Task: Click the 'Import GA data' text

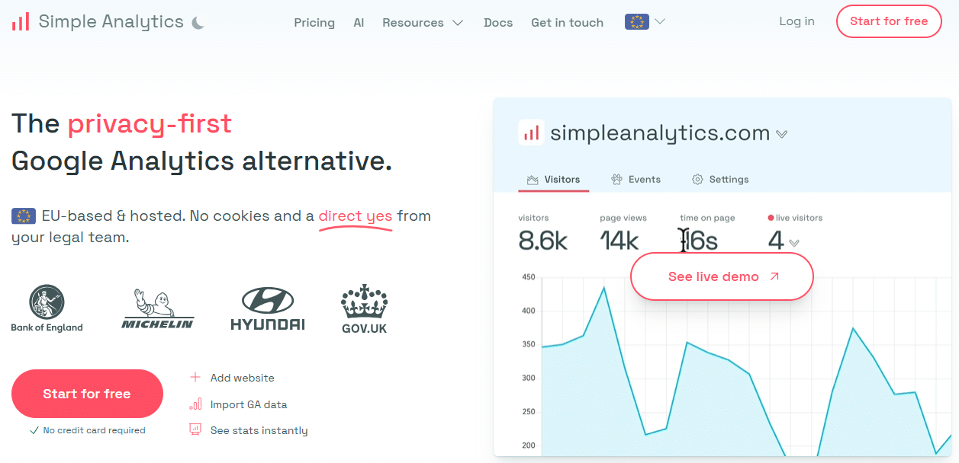Action: pos(249,404)
